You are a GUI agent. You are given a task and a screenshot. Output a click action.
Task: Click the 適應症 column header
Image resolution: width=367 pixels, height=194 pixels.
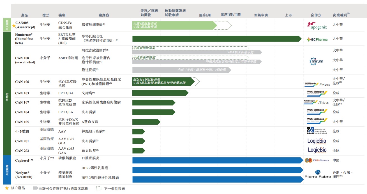pos(104,15)
